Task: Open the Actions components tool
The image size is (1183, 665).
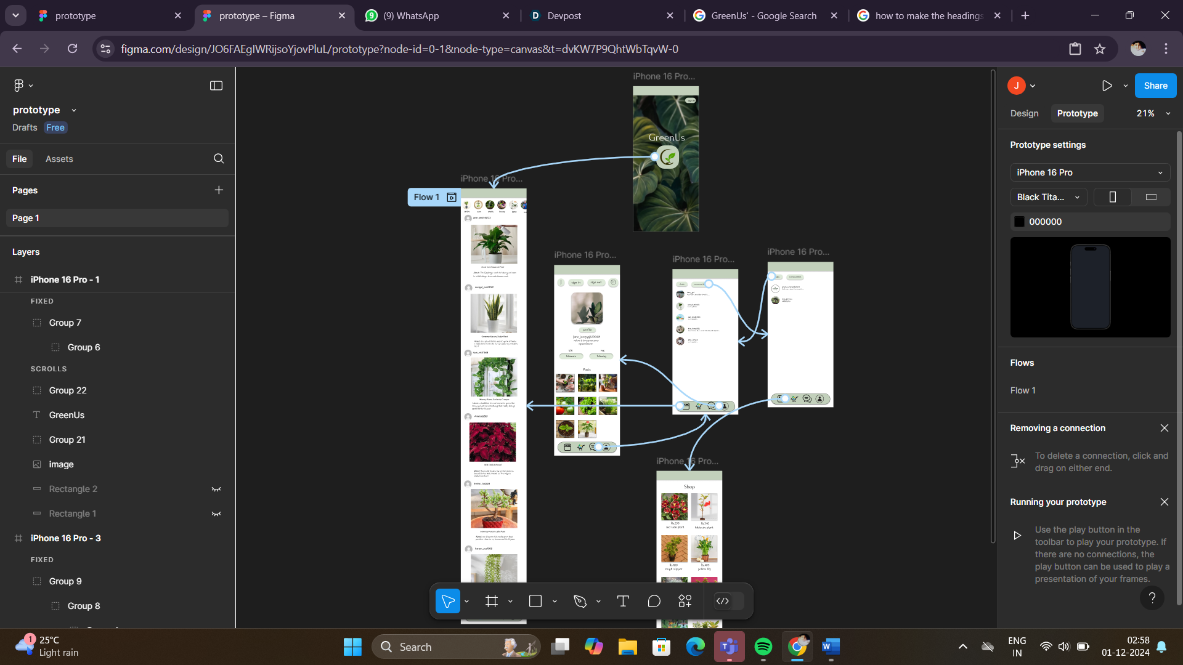Action: (685, 601)
